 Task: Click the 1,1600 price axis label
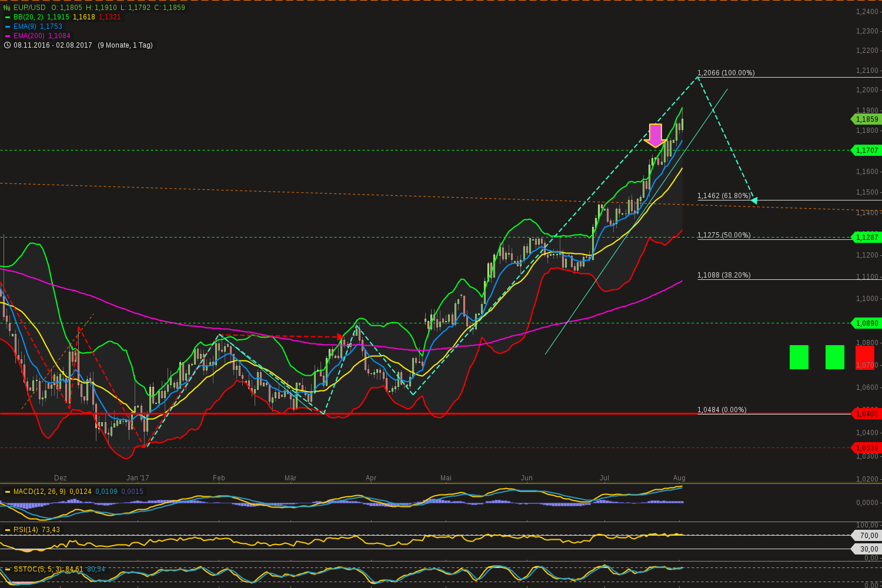tap(867, 172)
